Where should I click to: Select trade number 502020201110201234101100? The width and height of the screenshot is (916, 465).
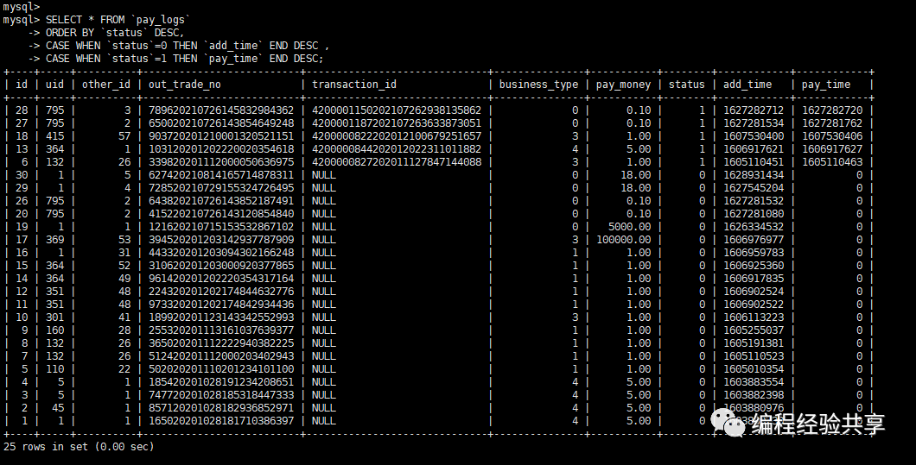click(221, 369)
